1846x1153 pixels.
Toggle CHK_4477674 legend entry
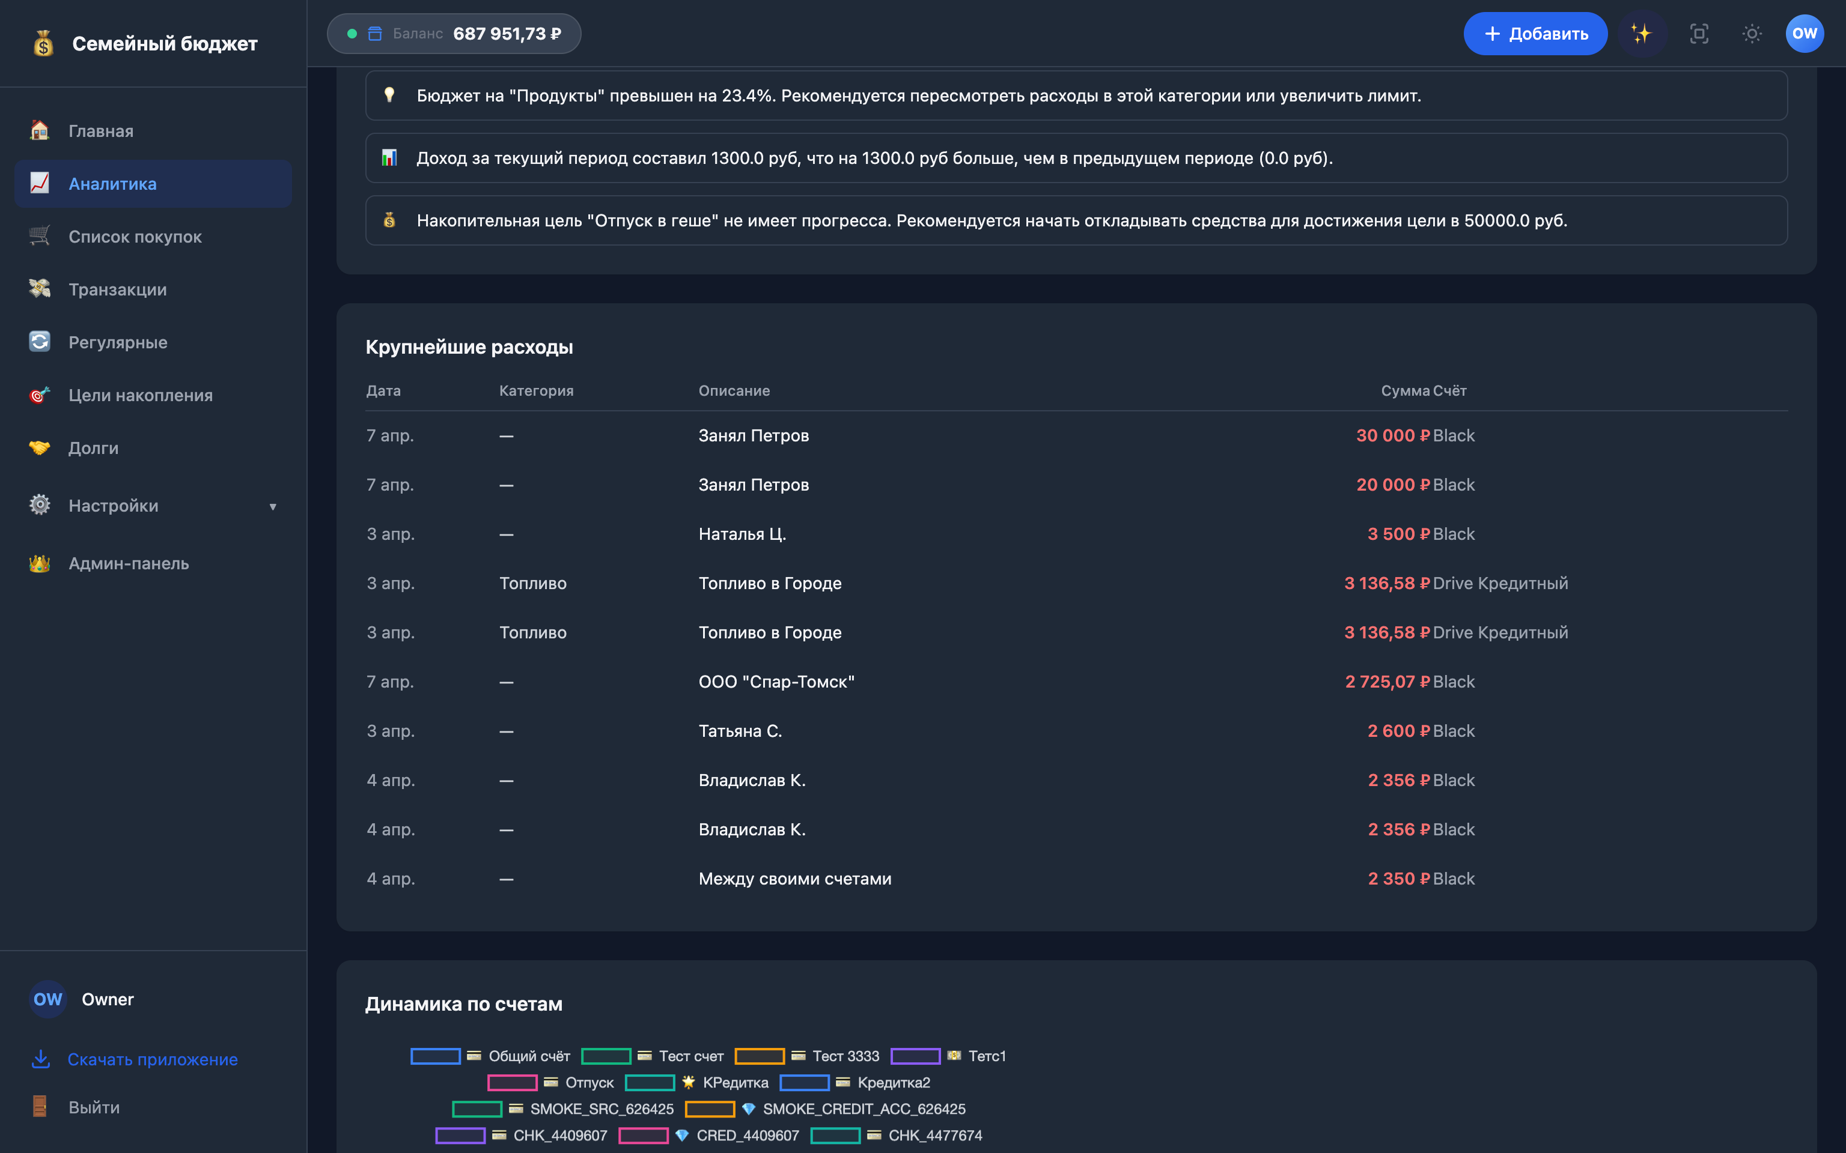click(x=897, y=1136)
